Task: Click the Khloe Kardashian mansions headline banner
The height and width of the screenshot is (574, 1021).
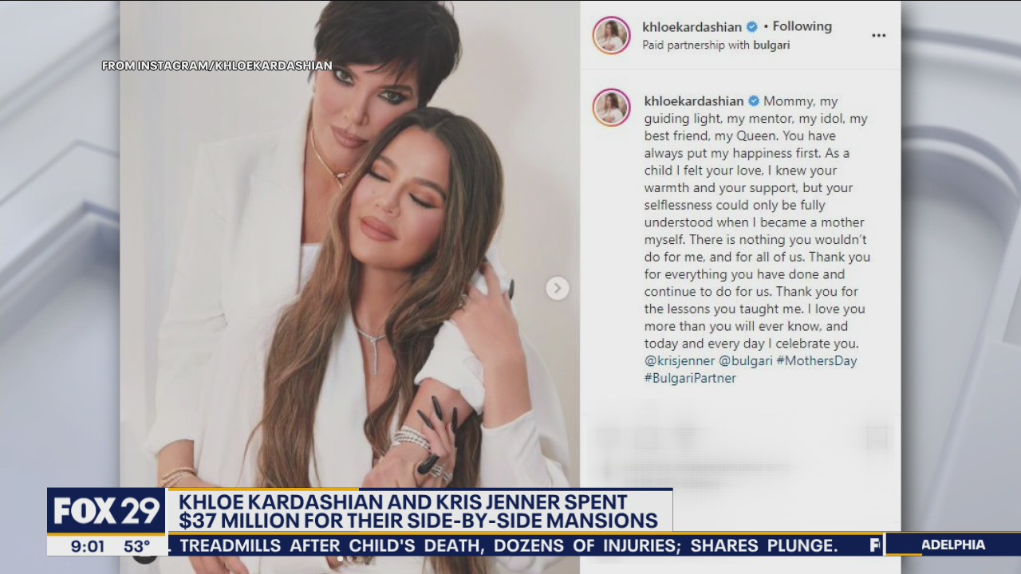Action: point(420,511)
